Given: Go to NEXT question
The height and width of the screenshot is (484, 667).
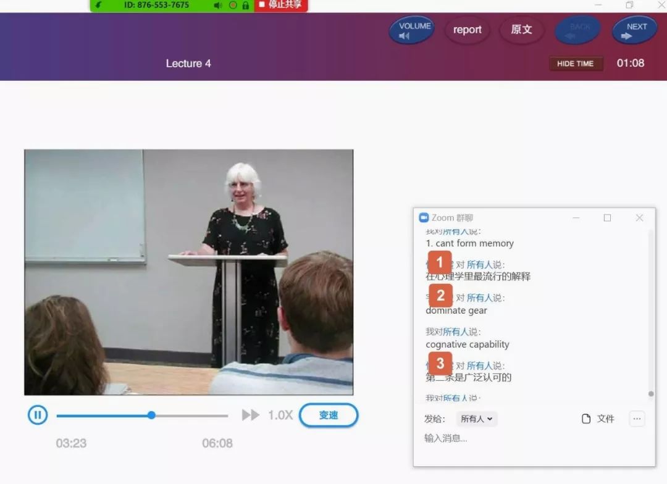Looking at the screenshot, I should pyautogui.click(x=635, y=30).
